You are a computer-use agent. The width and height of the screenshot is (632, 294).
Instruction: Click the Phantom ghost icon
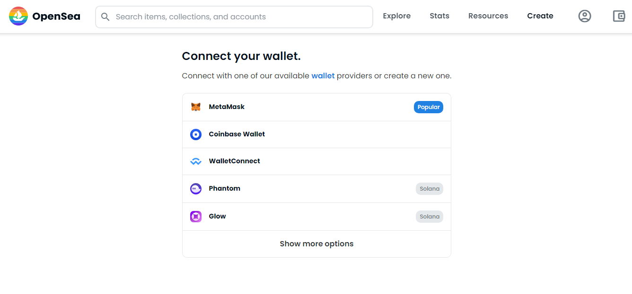point(196,189)
